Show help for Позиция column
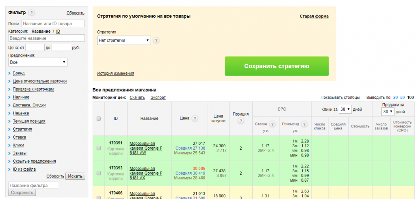 point(240,121)
